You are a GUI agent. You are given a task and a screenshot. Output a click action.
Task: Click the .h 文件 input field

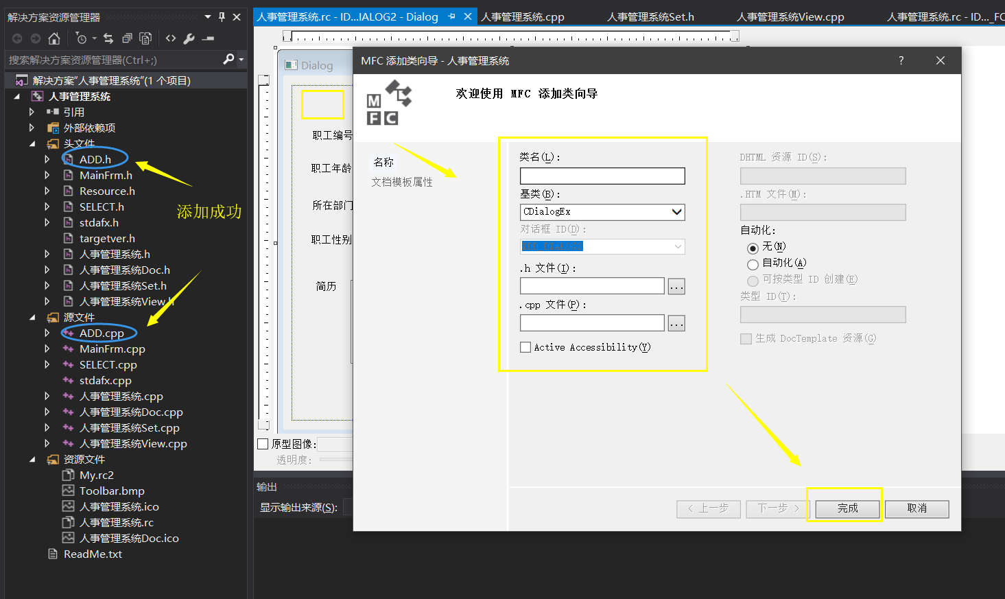(592, 286)
